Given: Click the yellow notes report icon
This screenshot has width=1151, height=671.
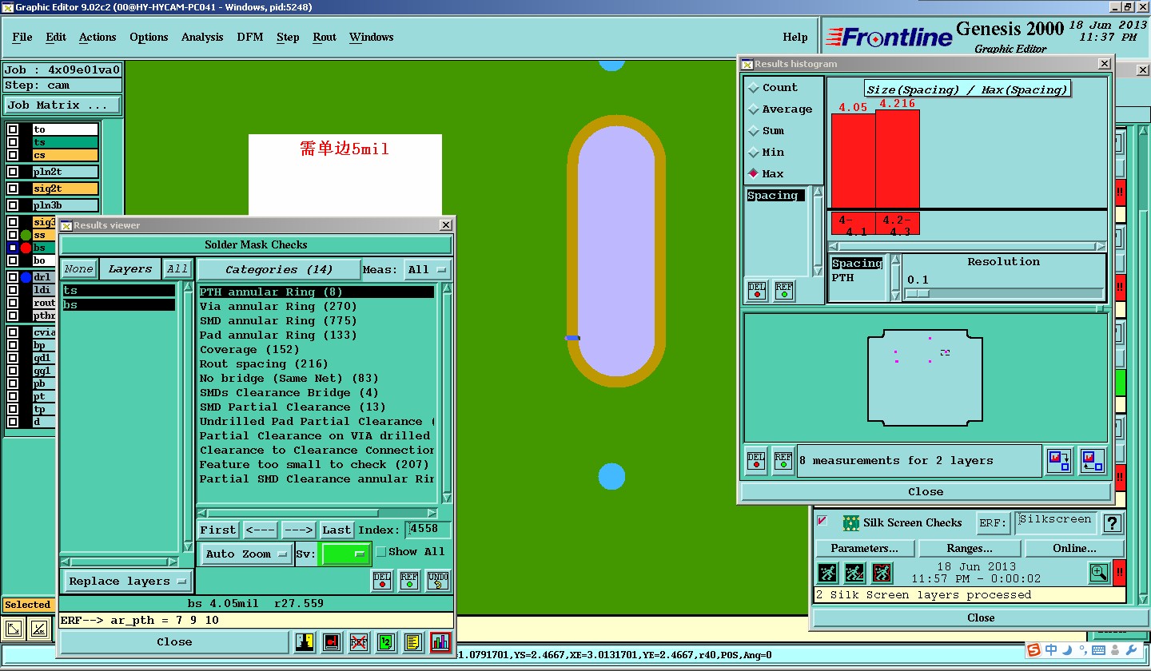Looking at the screenshot, I should pyautogui.click(x=412, y=641).
